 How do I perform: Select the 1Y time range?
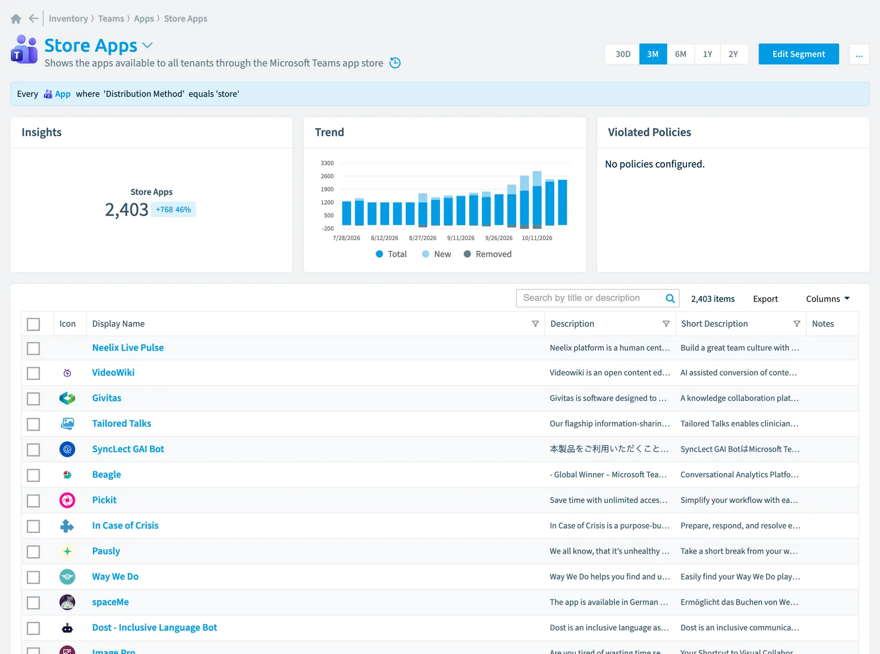[707, 54]
